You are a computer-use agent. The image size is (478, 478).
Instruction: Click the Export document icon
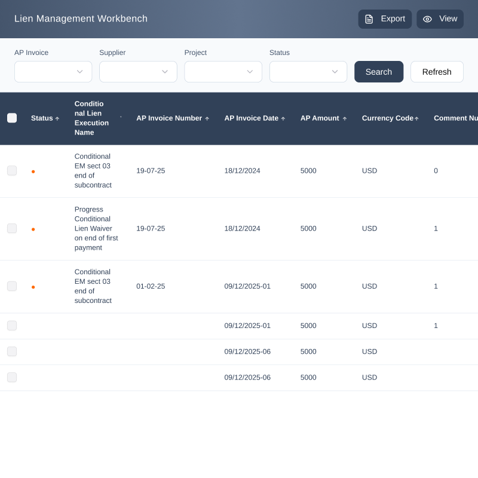369,19
